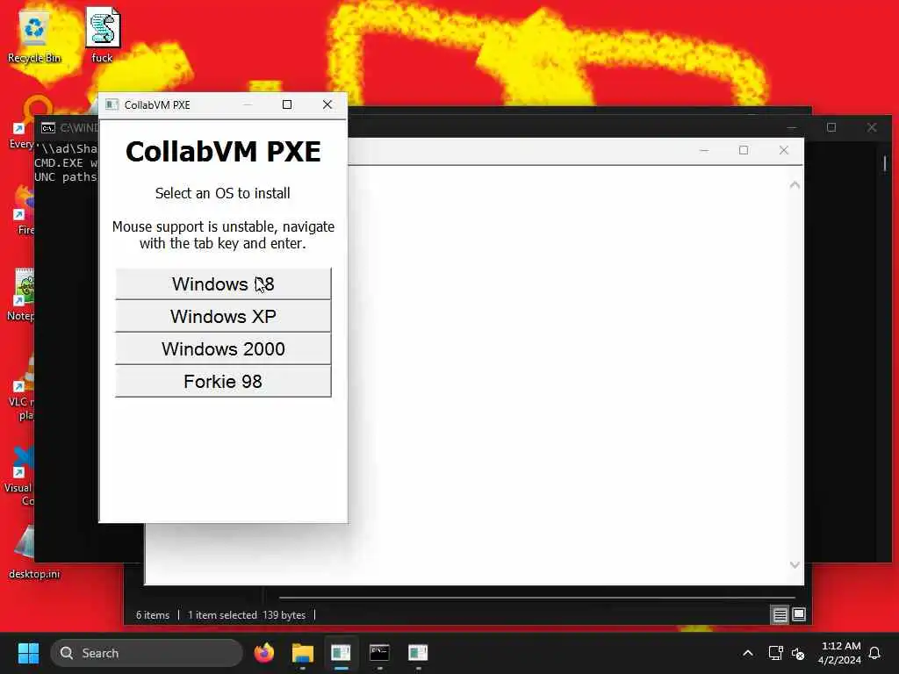899x674 pixels.
Task: Maximize the blank white window behind
Action: [x=744, y=150]
